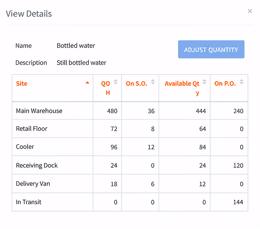The width and height of the screenshot is (260, 229).
Task: Click Main Warehouse On P.O. value 240
Action: [238, 111]
